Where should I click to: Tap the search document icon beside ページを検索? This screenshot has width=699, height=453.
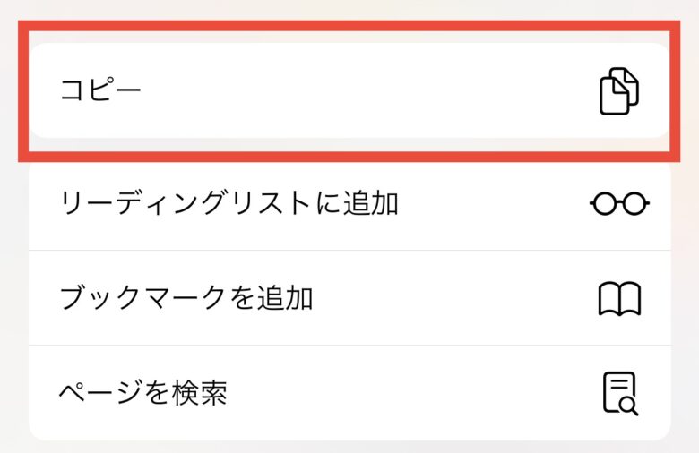tap(620, 393)
